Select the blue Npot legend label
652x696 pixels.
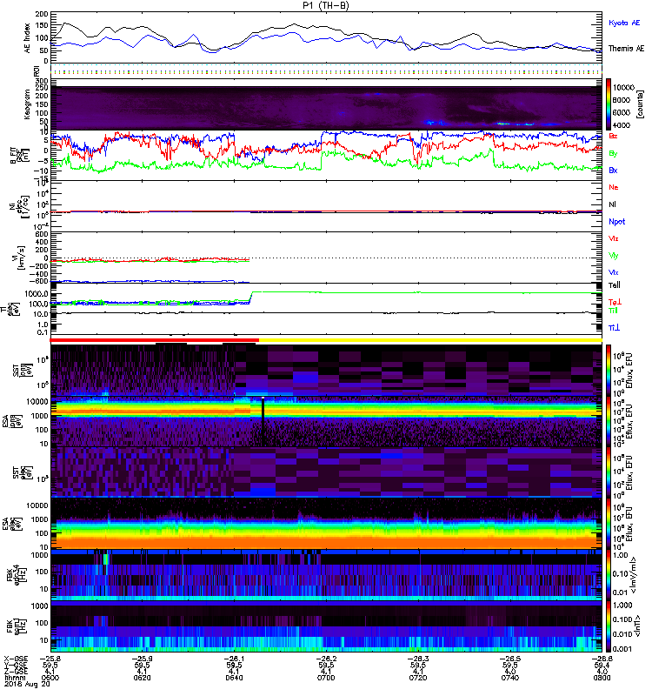(616, 222)
